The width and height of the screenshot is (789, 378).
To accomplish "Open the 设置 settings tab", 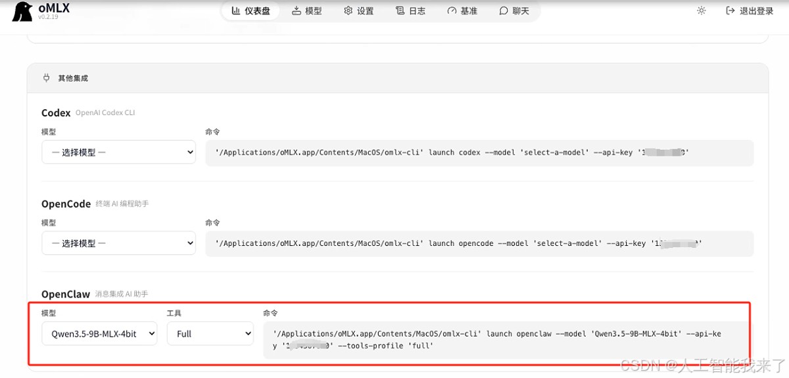I will (359, 11).
